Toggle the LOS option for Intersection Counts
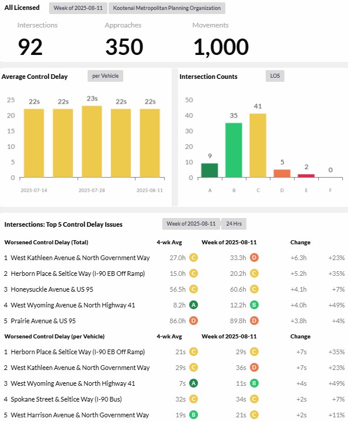This screenshot has width=348, height=422. [x=275, y=76]
